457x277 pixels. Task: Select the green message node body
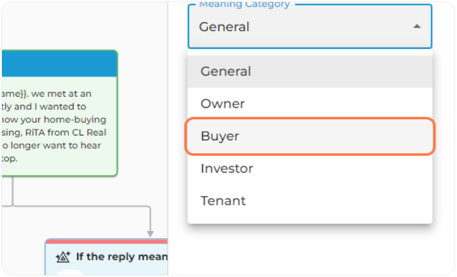coord(59,126)
